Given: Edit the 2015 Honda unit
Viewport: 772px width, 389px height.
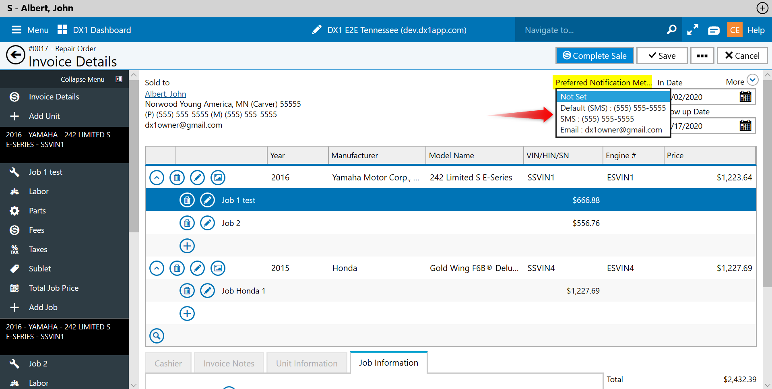Looking at the screenshot, I should (x=197, y=268).
